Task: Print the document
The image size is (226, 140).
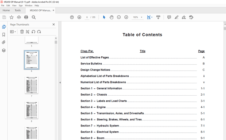Action: pos(26,17)
